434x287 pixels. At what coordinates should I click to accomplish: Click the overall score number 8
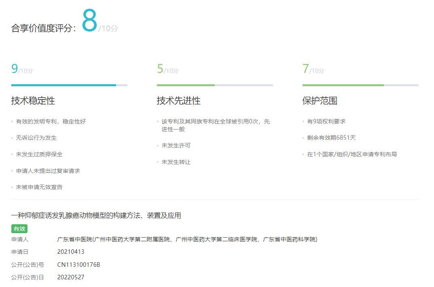coord(89,21)
